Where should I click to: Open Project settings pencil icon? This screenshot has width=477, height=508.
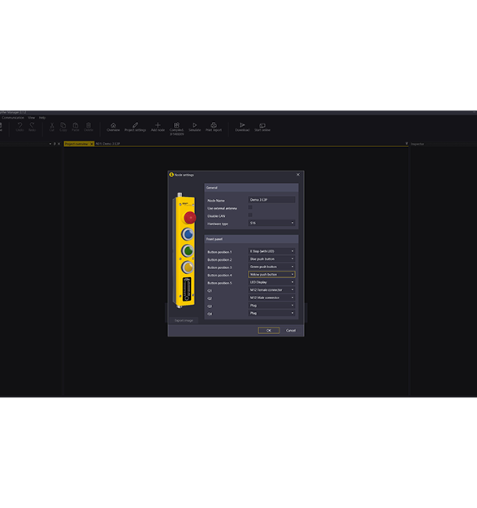click(x=135, y=125)
